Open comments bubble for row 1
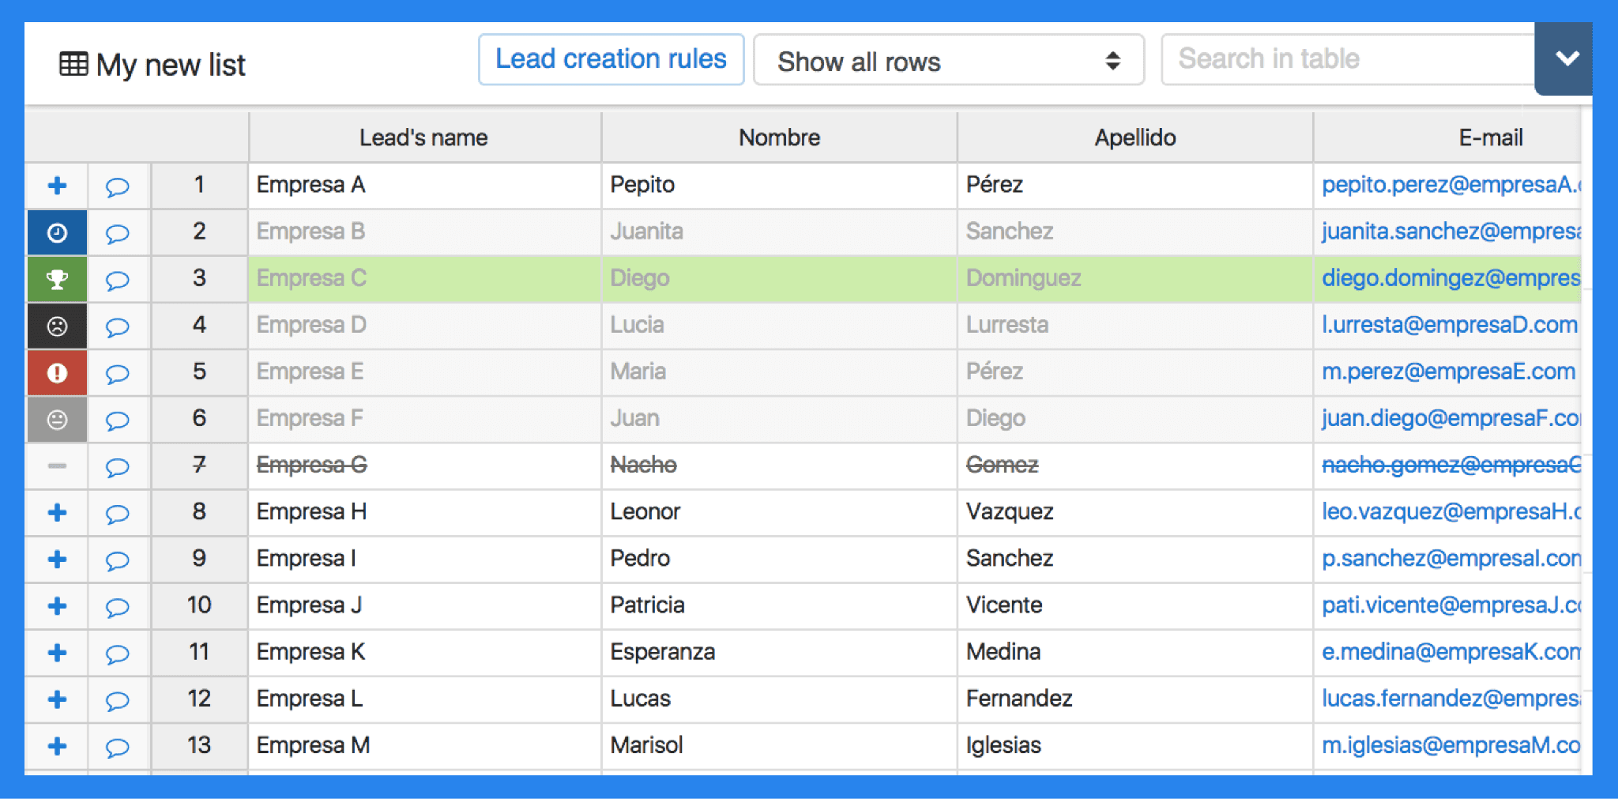Viewport: 1618px width, 799px height. coord(118,187)
